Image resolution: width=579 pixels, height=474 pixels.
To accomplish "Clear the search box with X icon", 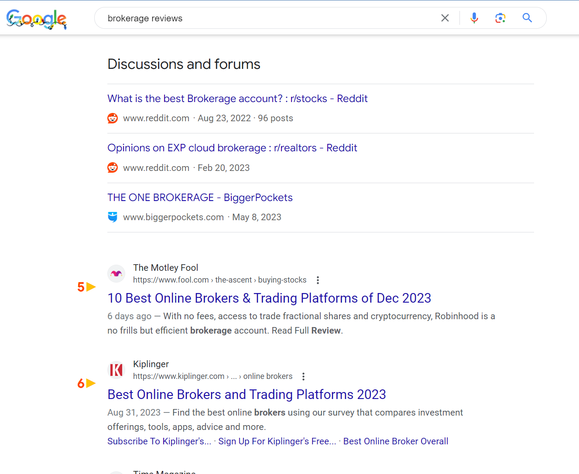I will (445, 18).
